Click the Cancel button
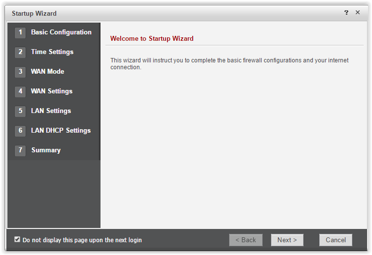This screenshot has height=255, width=372. point(336,240)
